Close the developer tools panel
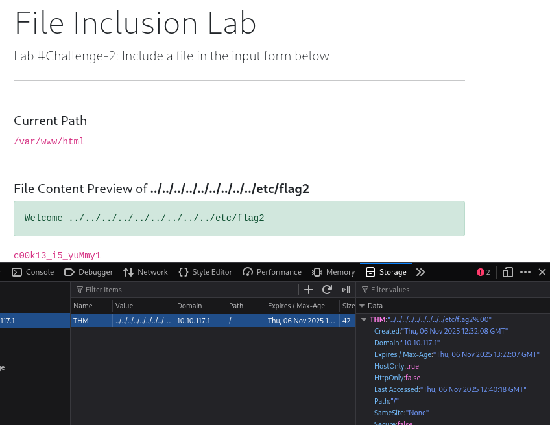Screen dimensions: 550x425 [x=542, y=272]
